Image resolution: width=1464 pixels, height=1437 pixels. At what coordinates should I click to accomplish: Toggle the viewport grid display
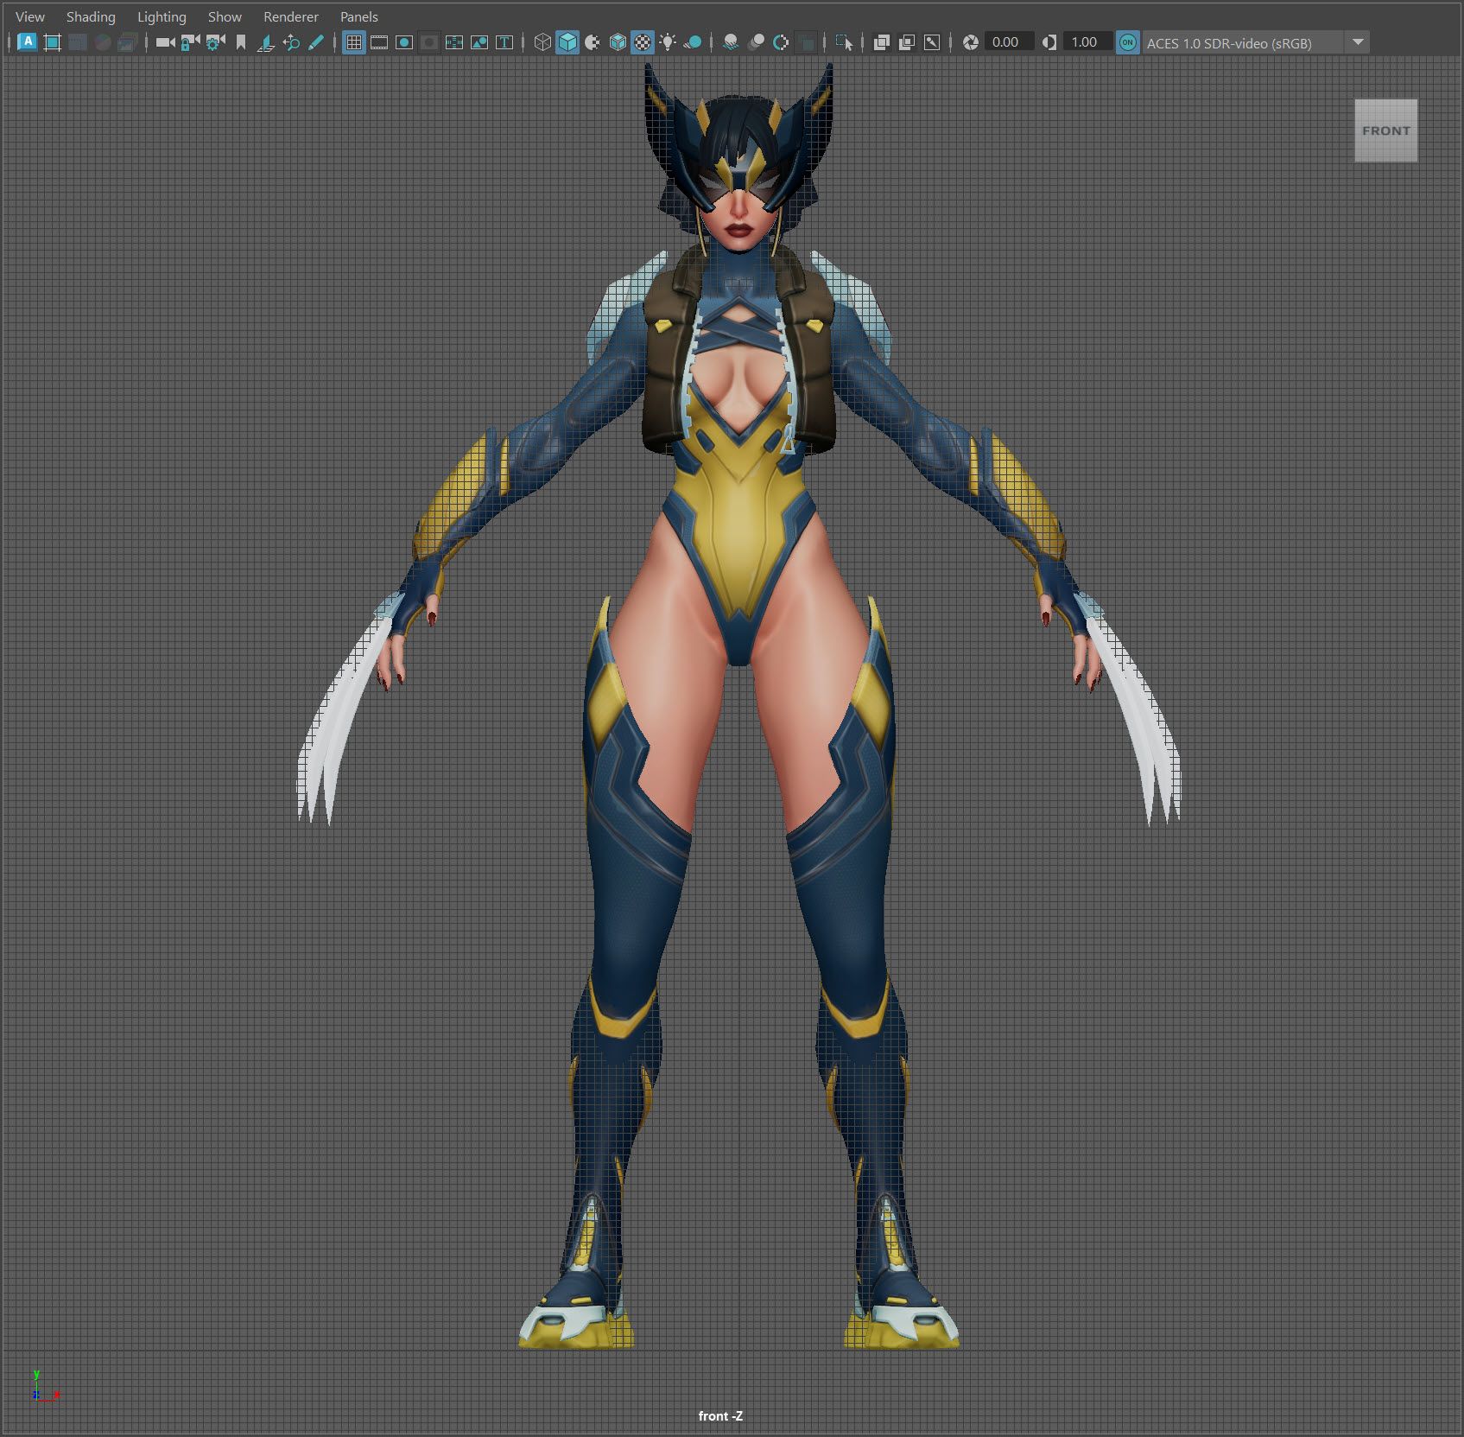pyautogui.click(x=353, y=42)
